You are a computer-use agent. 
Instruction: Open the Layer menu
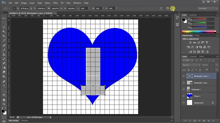[x=32, y=3]
